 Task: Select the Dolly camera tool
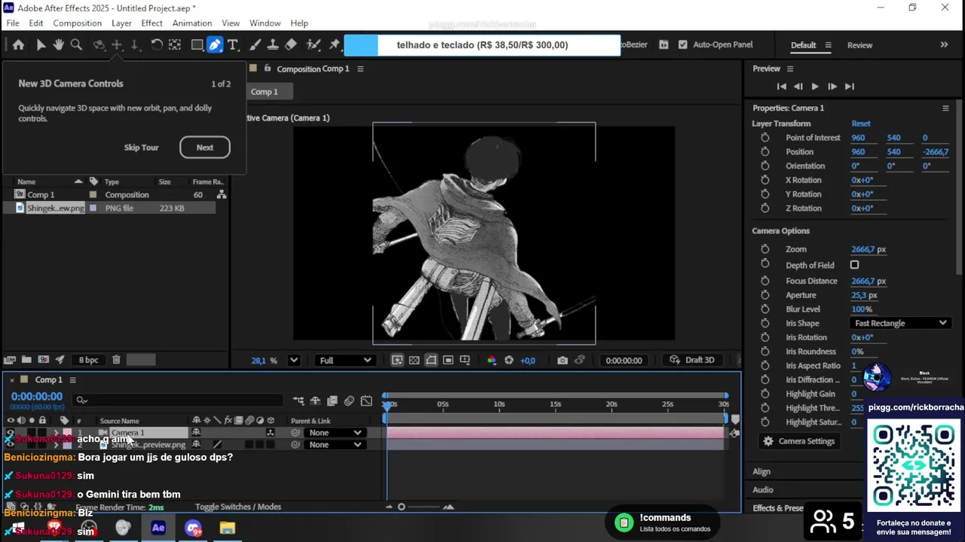[x=134, y=45]
